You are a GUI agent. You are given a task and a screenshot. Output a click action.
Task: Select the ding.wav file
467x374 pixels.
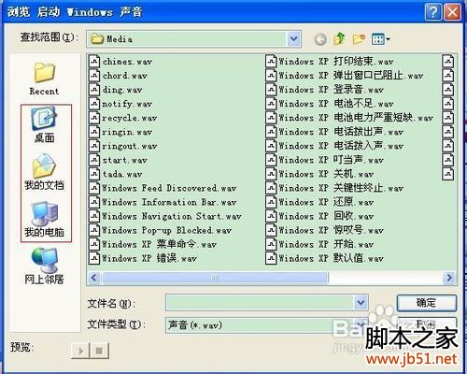(116, 90)
